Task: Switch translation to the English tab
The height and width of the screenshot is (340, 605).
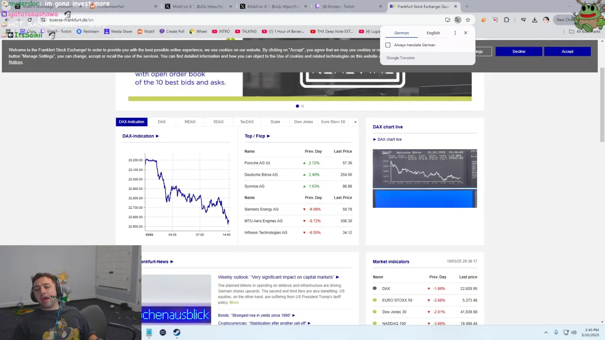Action: pos(433,33)
